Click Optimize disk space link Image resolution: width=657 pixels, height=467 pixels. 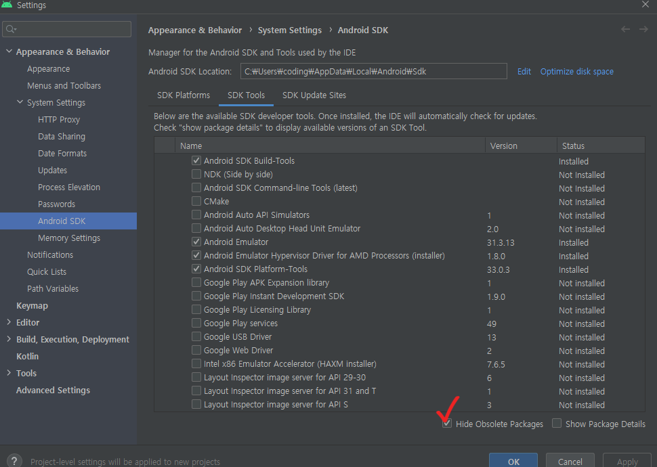click(576, 71)
